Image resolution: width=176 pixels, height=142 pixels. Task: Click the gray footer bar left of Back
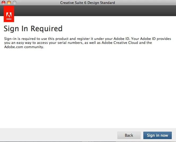pos(53,135)
